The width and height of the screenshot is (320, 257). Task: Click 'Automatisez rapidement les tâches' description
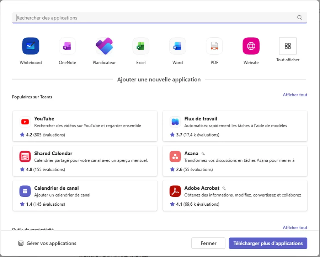pyautogui.click(x=236, y=125)
